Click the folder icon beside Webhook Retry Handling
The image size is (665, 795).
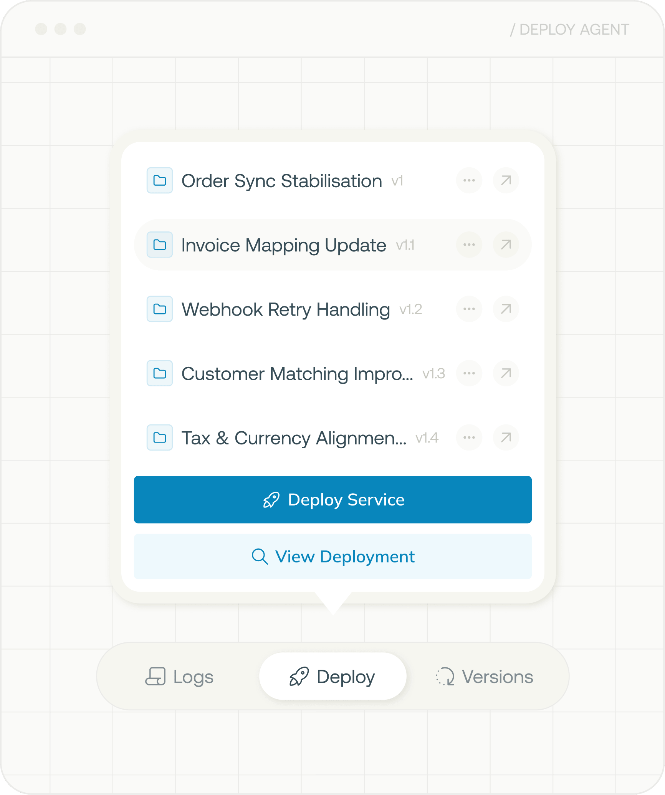160,309
